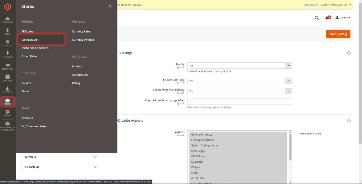This screenshot has width=362, height=184.
Task: Close the Stores menu panel
Action: [110, 6]
